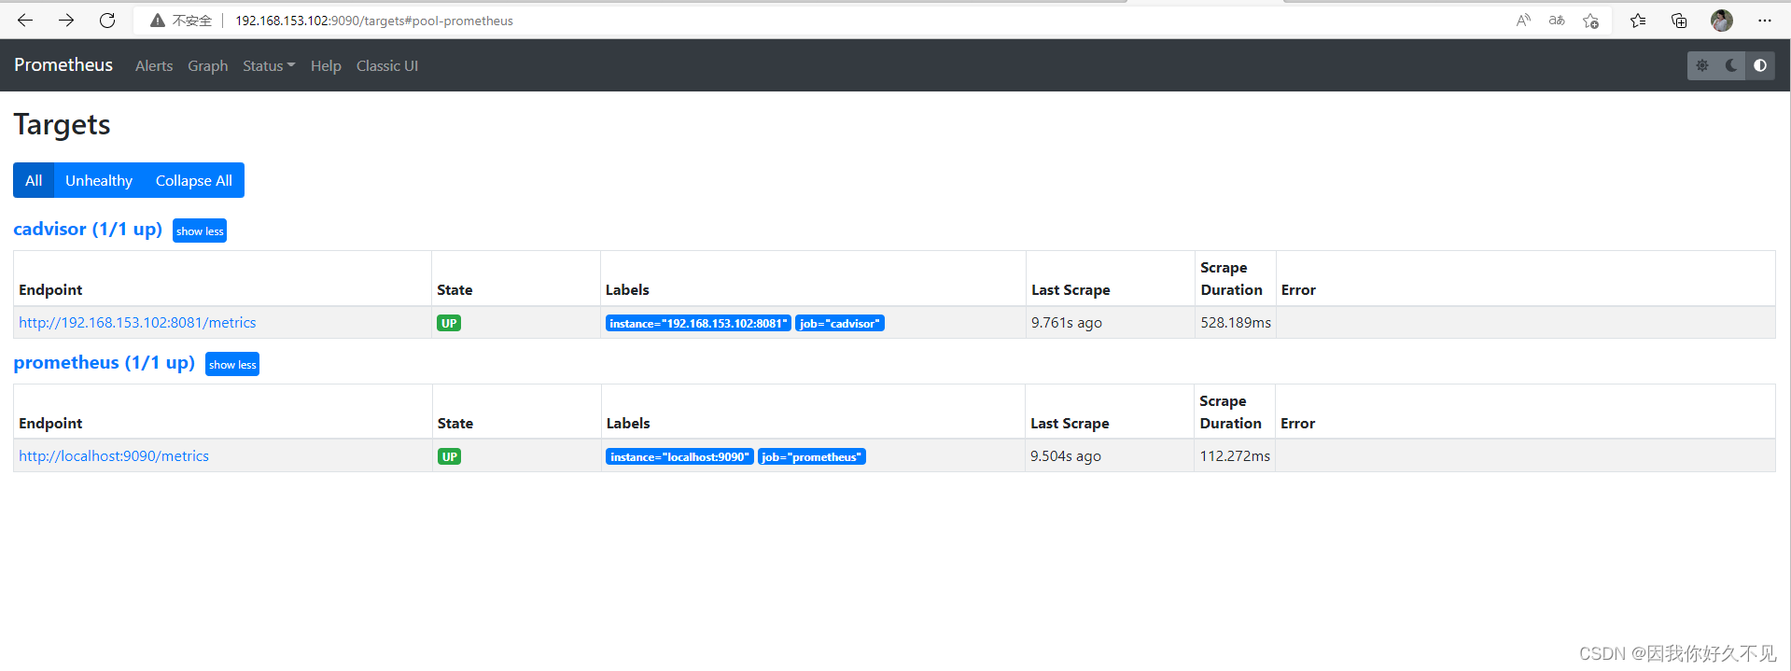Click the 112.272ms scrape duration value
1791x671 pixels.
click(x=1235, y=456)
